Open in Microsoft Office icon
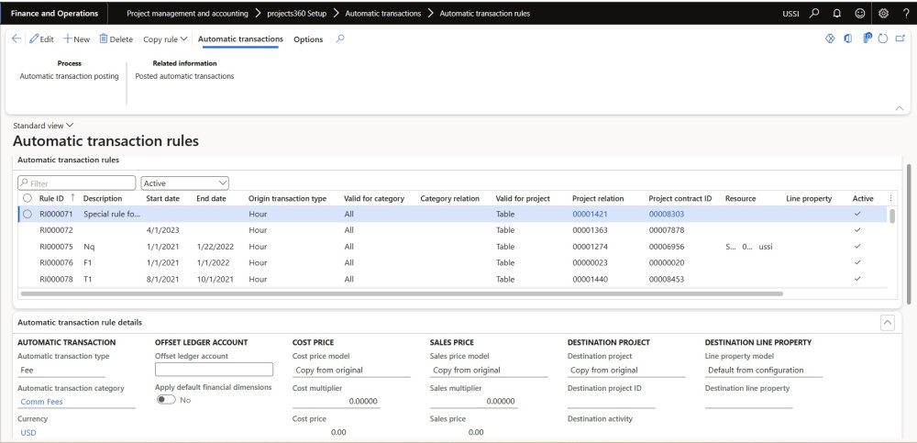 847,39
